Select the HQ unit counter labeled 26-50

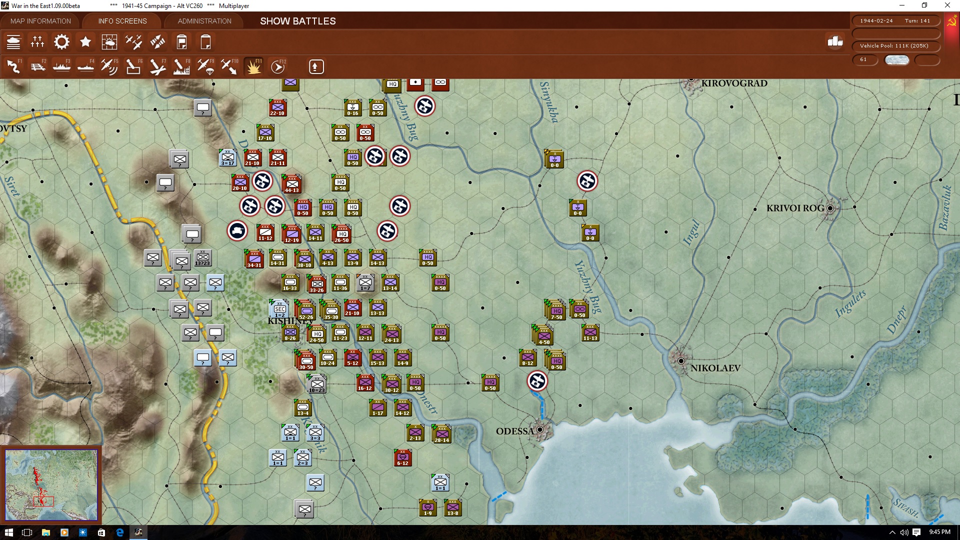341,234
